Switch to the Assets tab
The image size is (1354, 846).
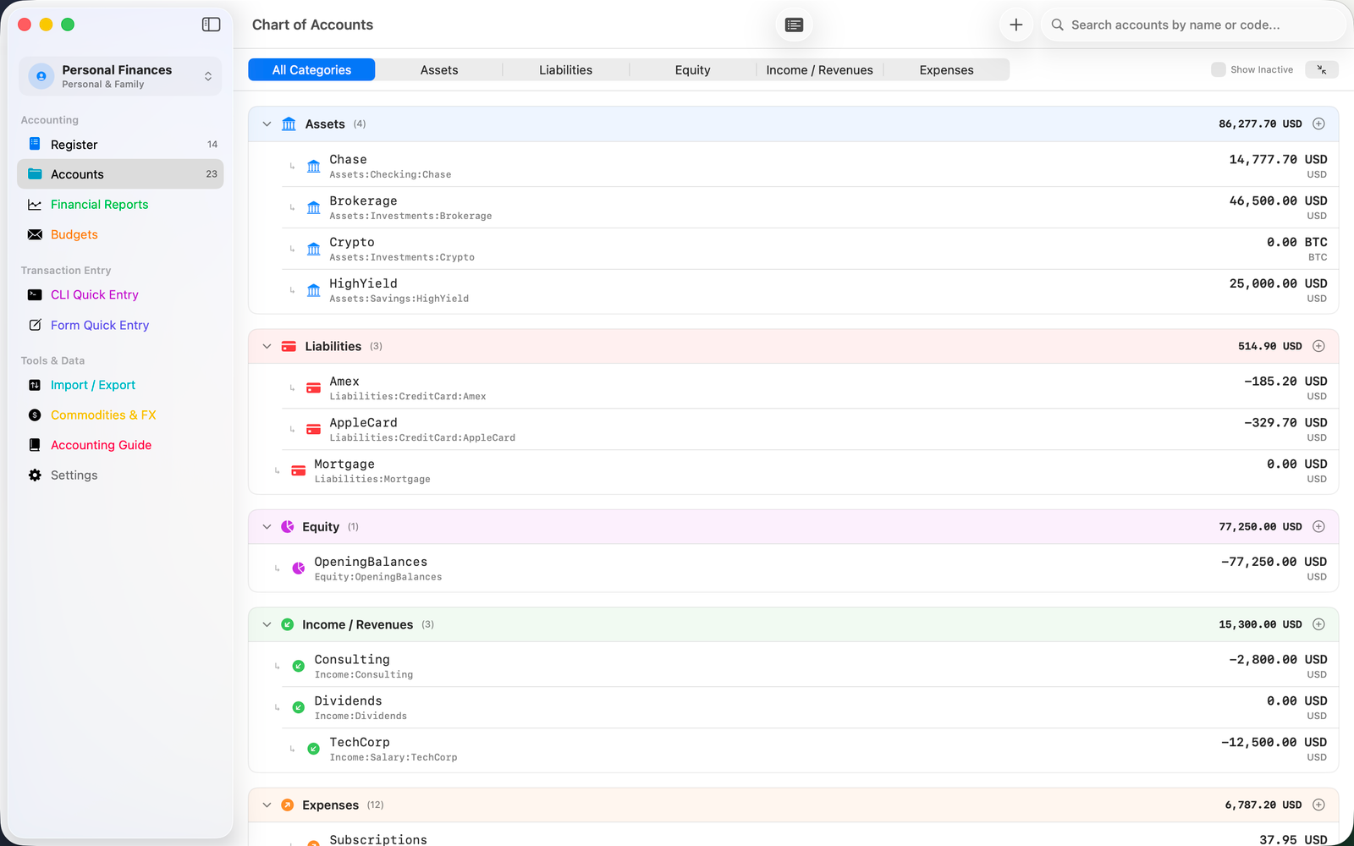click(439, 69)
